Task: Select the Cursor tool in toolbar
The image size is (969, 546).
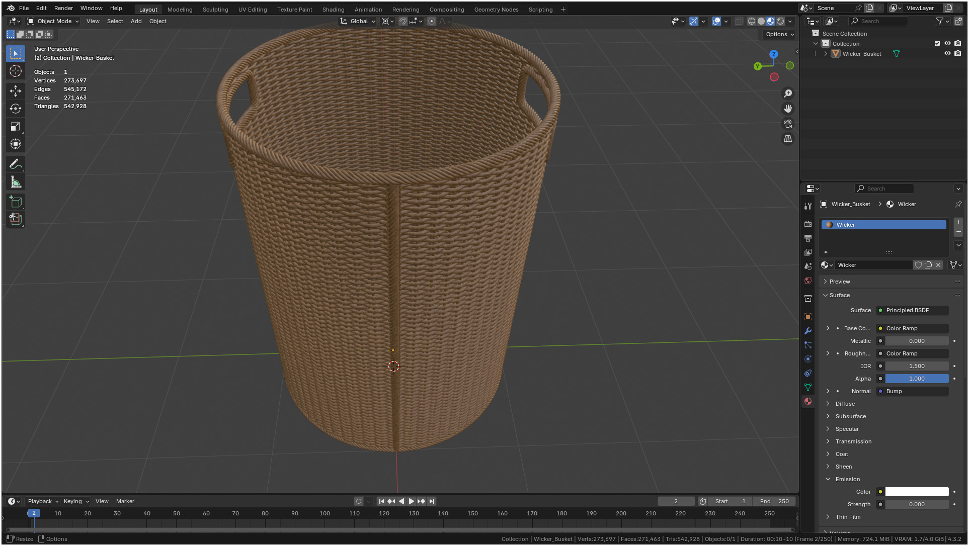Action: (16, 71)
